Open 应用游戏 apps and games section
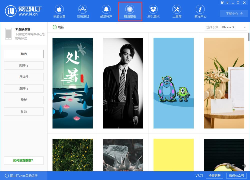Screen dimensions: 250x180 coord(83,12)
